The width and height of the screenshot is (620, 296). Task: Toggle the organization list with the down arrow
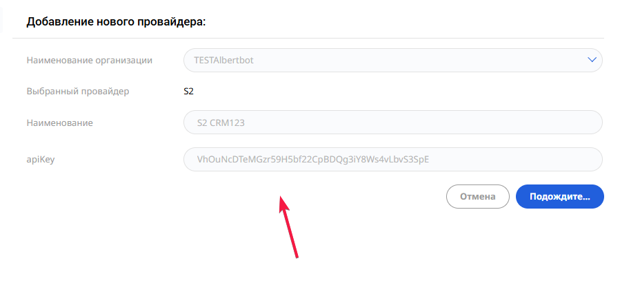click(591, 60)
